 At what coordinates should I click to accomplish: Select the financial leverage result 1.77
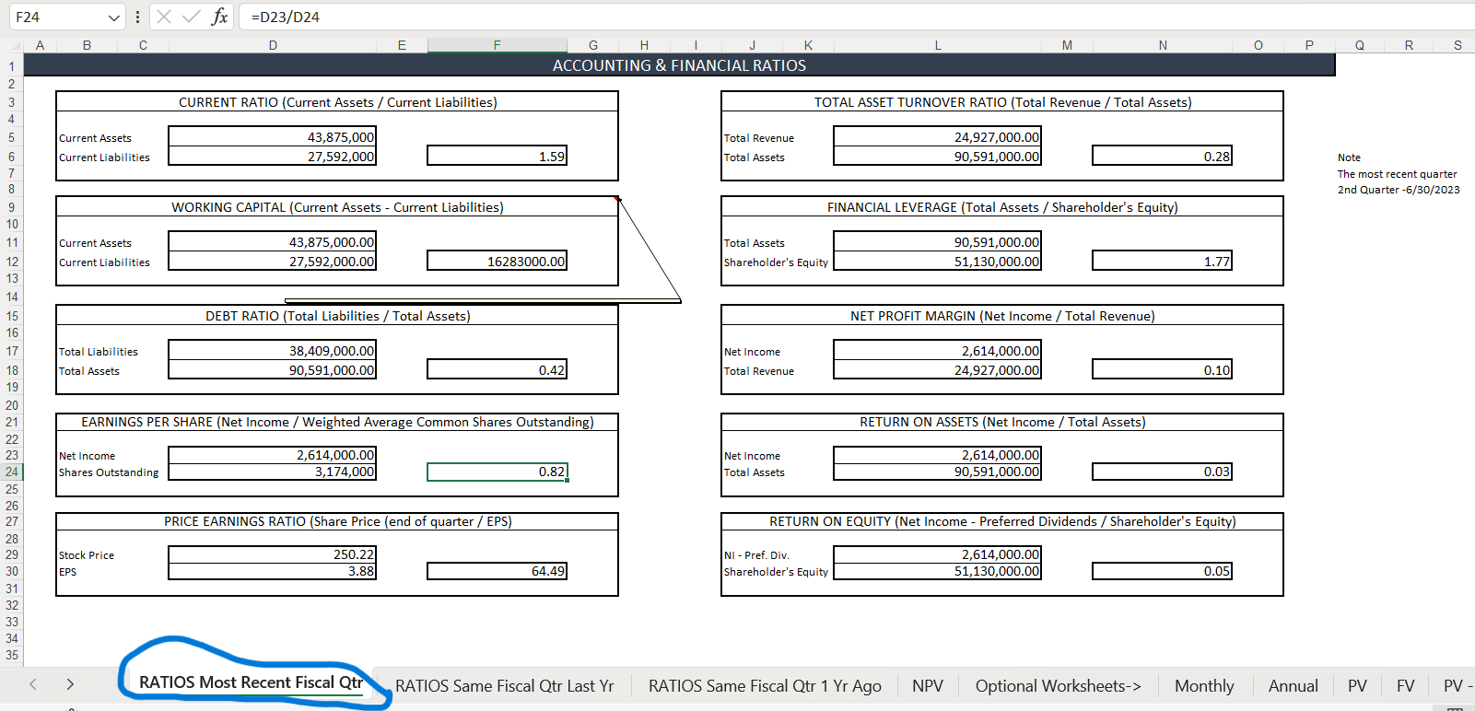pos(1162,262)
